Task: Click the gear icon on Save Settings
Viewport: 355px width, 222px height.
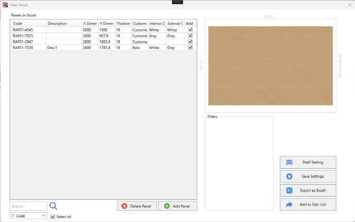Action: click(289, 176)
